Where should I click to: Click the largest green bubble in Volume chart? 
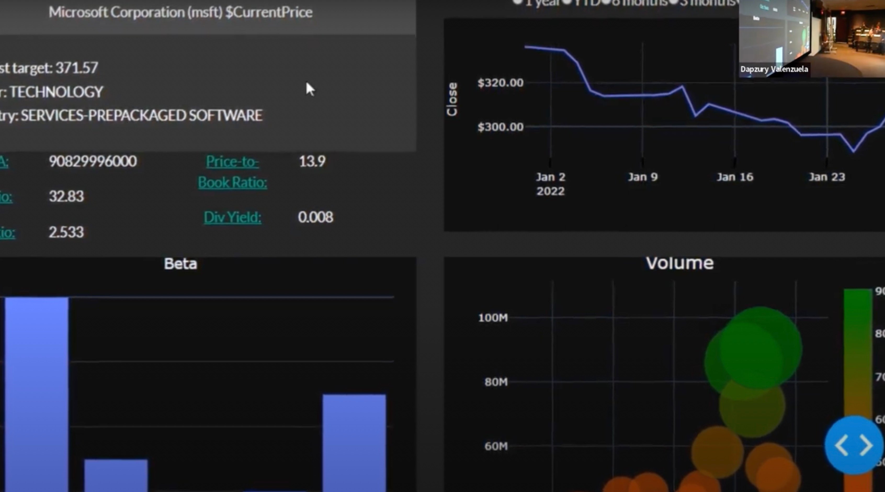point(761,348)
